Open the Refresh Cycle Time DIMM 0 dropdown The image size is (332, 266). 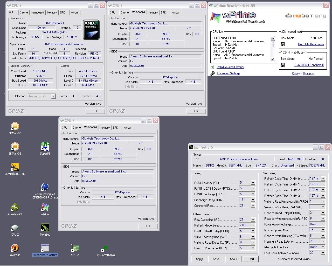click(323, 178)
